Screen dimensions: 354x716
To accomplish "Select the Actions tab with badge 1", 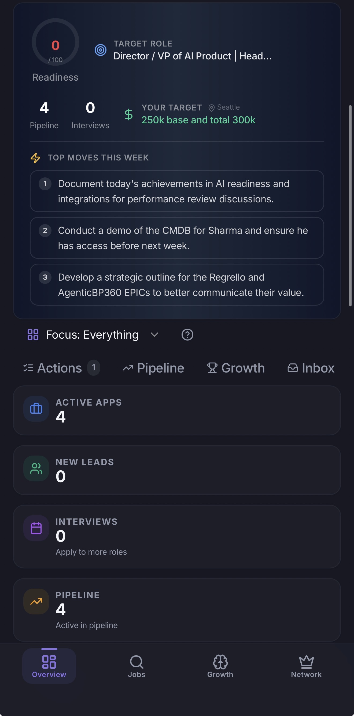I will coord(59,367).
